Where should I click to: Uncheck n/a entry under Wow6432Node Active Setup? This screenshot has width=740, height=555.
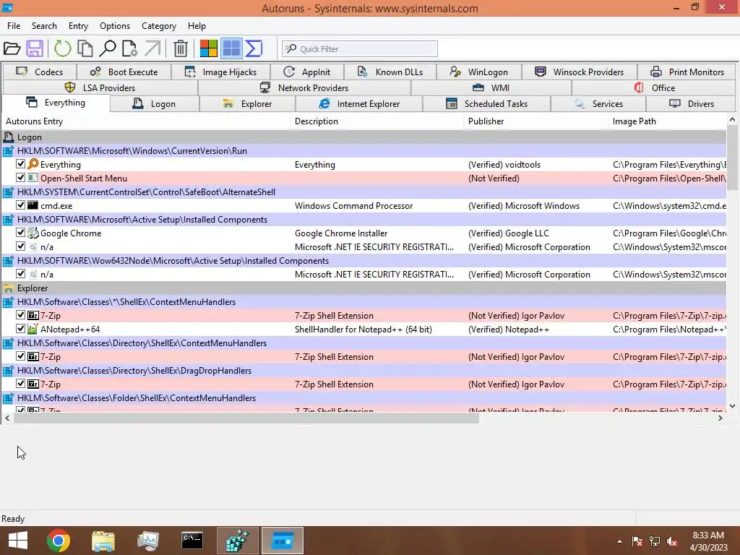pos(20,273)
